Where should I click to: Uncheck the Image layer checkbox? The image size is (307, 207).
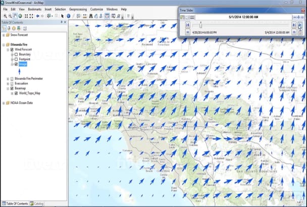pos(16,64)
